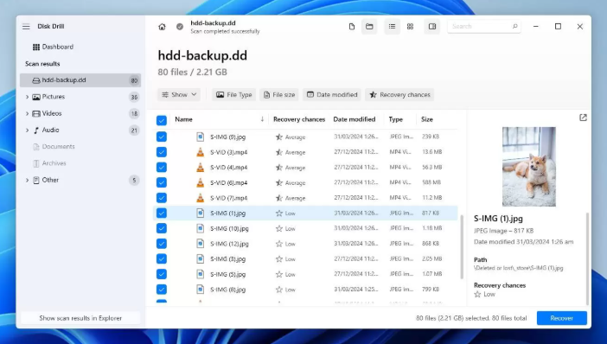Click the preview panel vertical scrollbar
The width and height of the screenshot is (607, 344).
[x=588, y=258]
